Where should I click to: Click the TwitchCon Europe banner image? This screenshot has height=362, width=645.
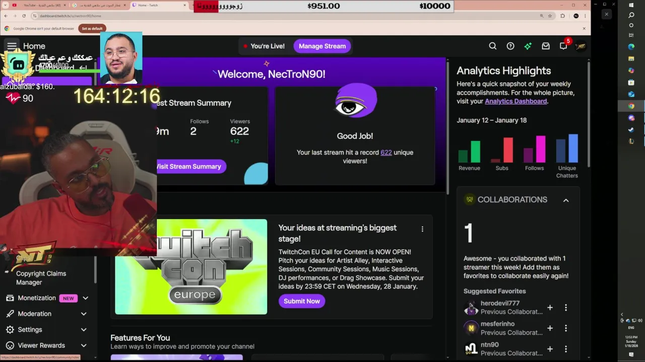(x=191, y=267)
